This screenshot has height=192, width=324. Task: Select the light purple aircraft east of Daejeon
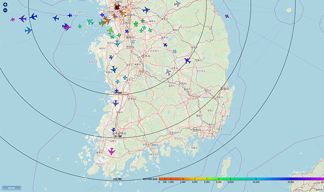click(168, 72)
